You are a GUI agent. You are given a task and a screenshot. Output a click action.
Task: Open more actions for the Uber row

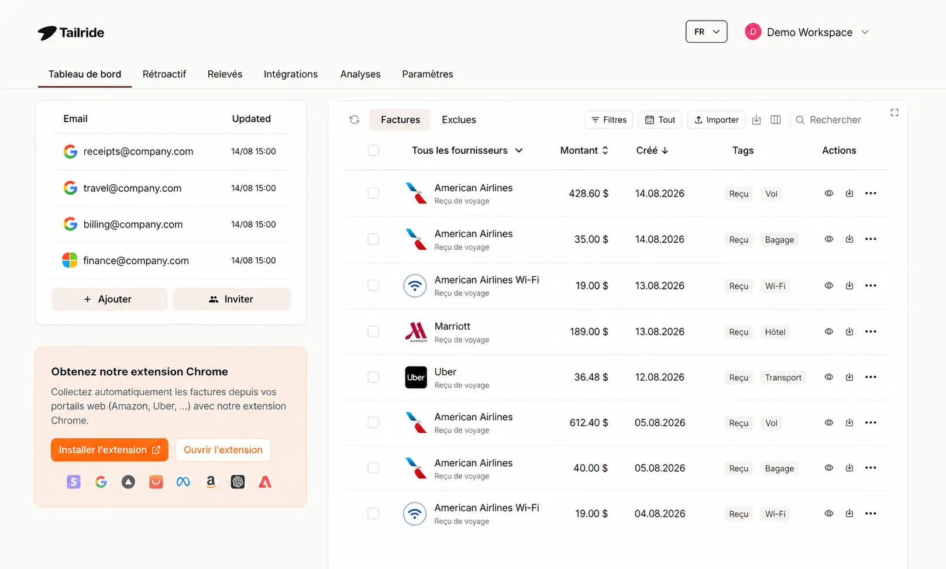871,377
